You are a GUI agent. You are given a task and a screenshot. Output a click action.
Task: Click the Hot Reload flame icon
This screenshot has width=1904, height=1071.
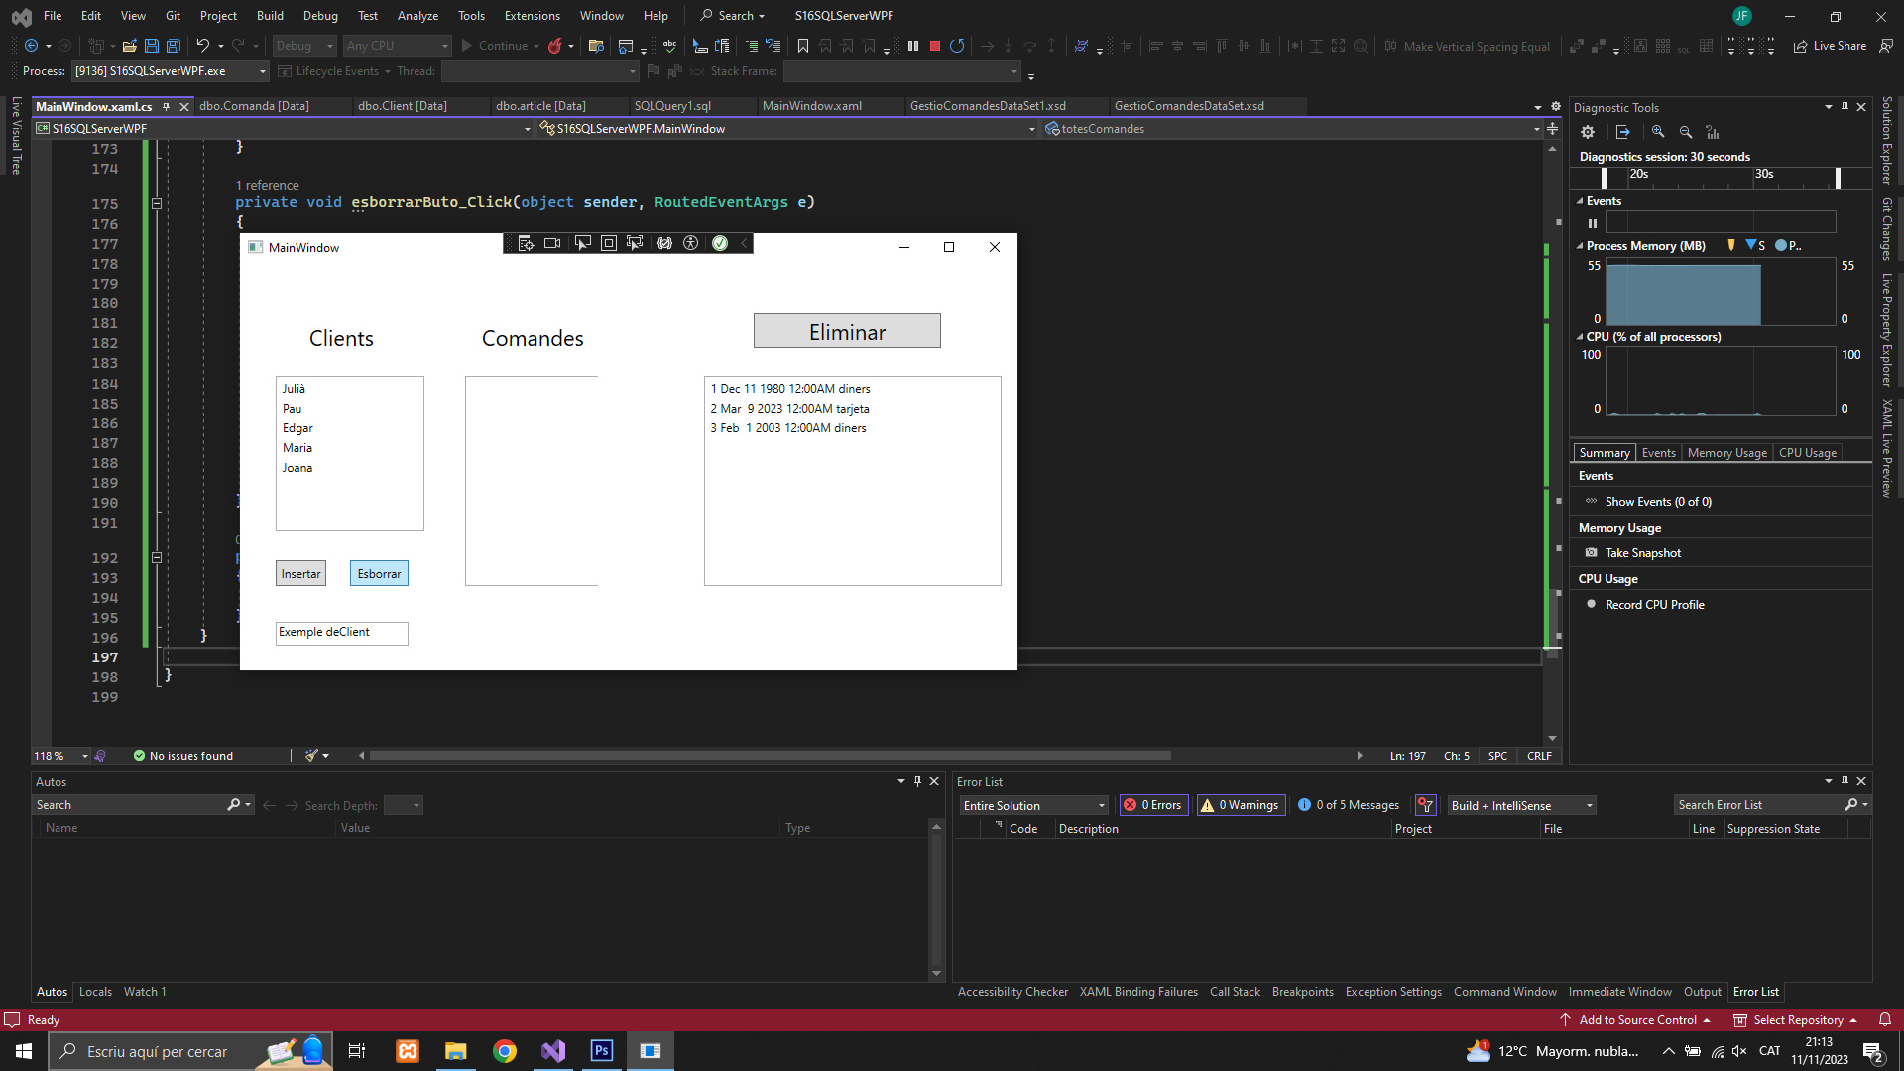pos(555,46)
